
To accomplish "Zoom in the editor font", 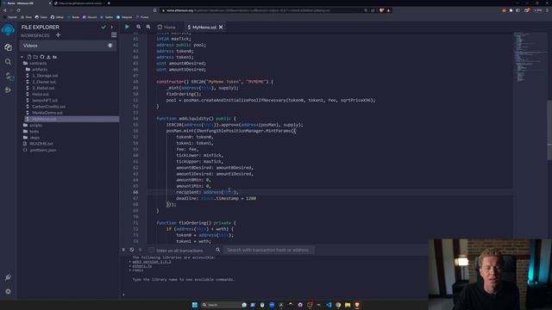I will coord(148,27).
